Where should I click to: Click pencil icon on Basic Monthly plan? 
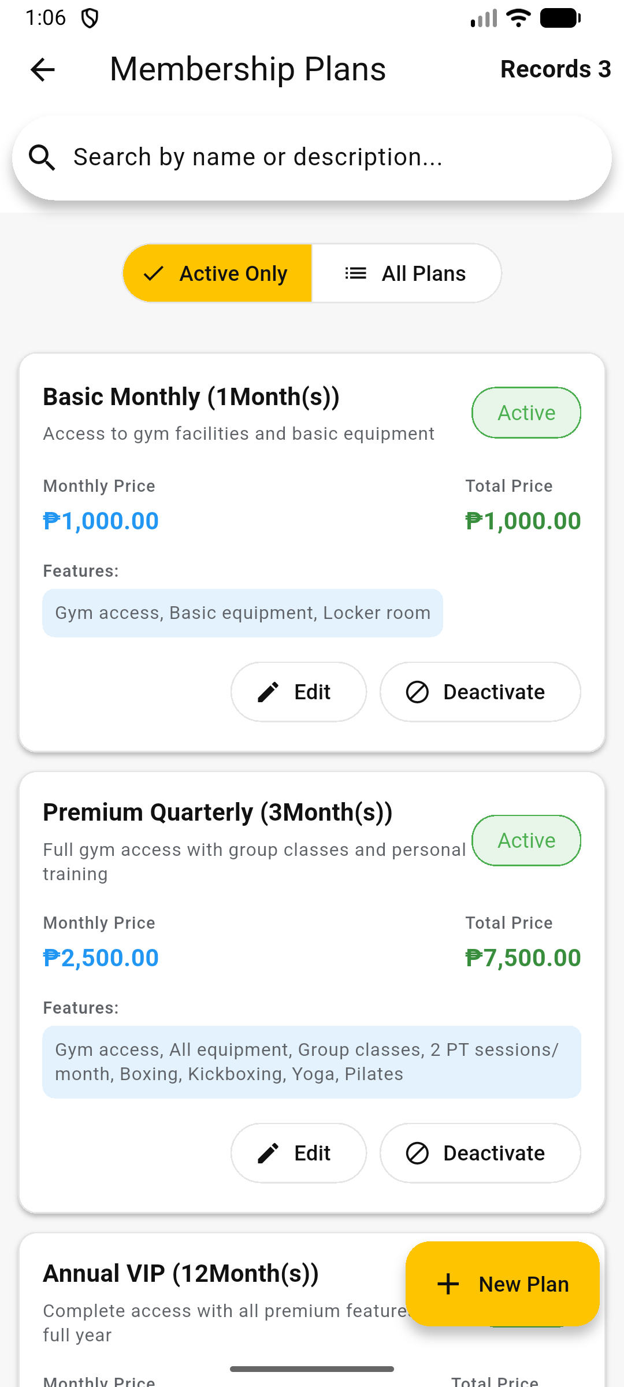268,692
